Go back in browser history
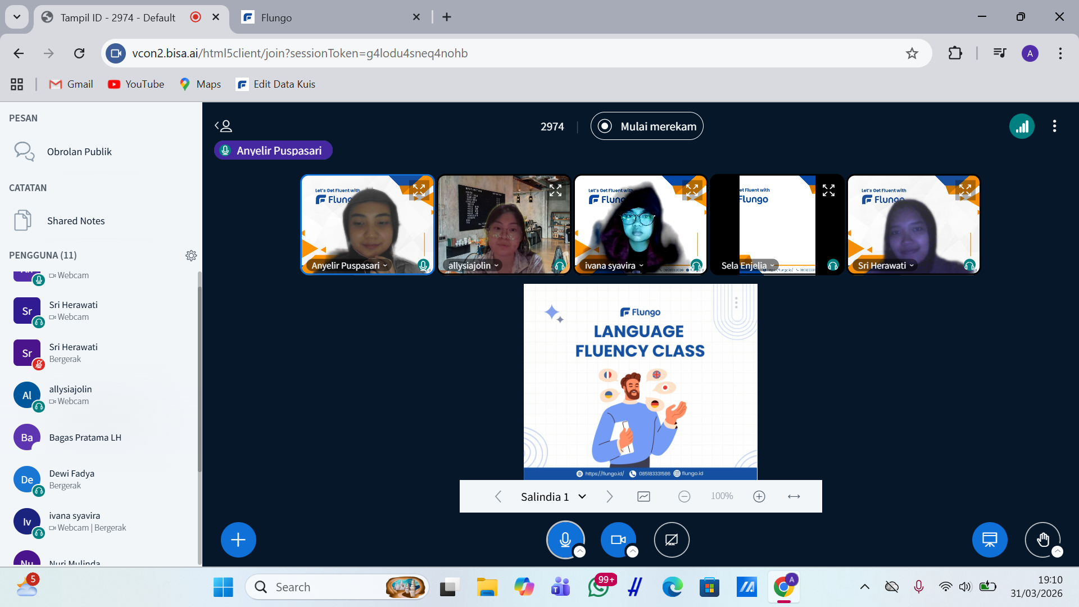Screen dimensions: 1079x607 point(19,53)
